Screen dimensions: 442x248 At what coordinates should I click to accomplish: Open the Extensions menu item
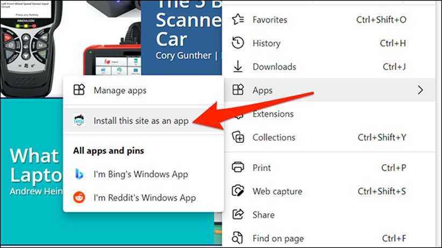(273, 114)
